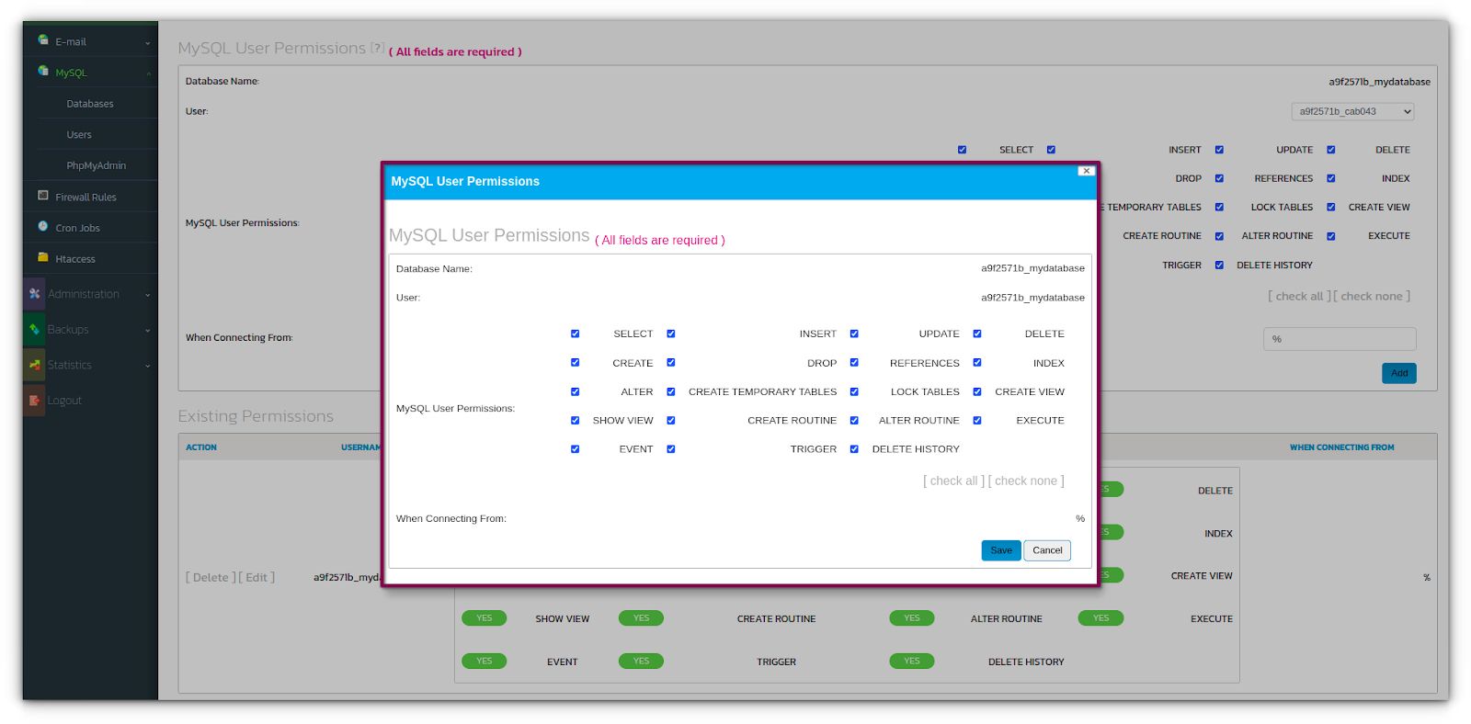Expand the Backups menu chevron
1471x724 pixels.
coord(147,330)
